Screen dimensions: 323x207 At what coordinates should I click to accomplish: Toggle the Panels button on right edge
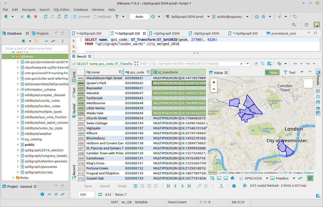pos(318,78)
